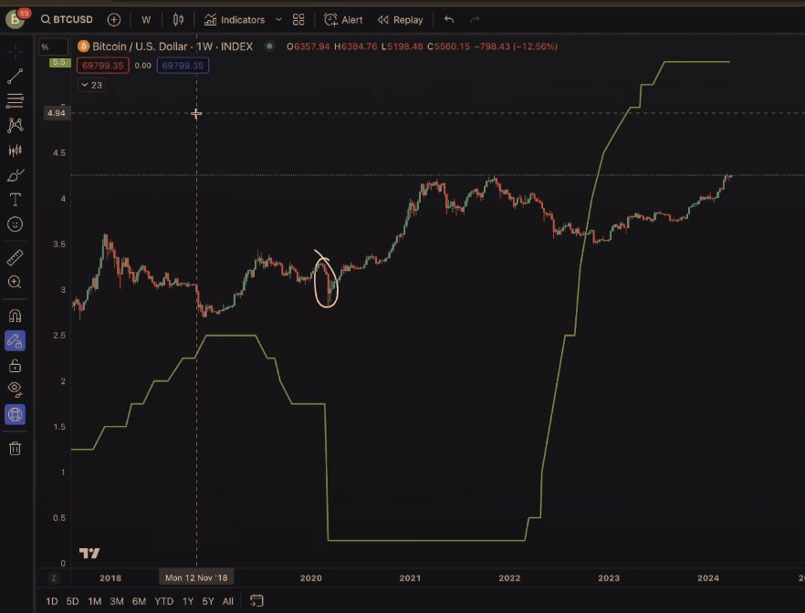Screen dimensions: 805x613
Task: Expand the indicator favorites chevron
Action: click(x=278, y=19)
